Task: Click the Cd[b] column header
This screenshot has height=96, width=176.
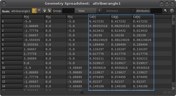Action: [x=143, y=17]
